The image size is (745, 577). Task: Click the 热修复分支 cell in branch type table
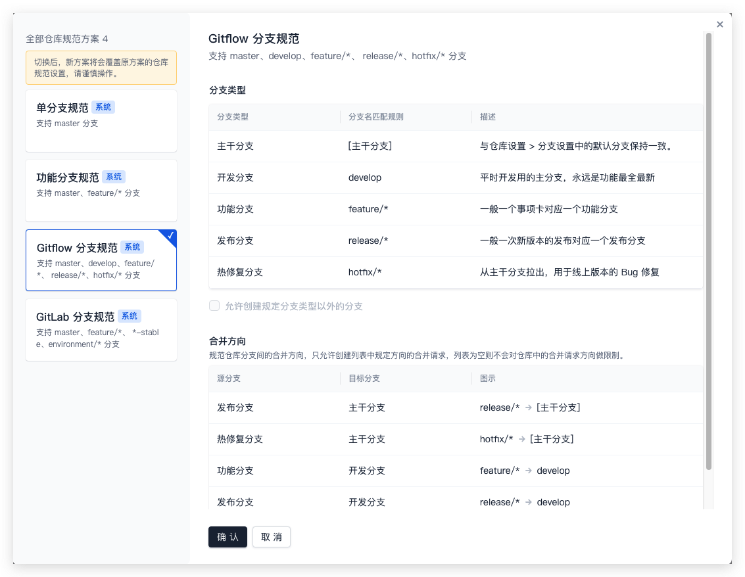240,272
